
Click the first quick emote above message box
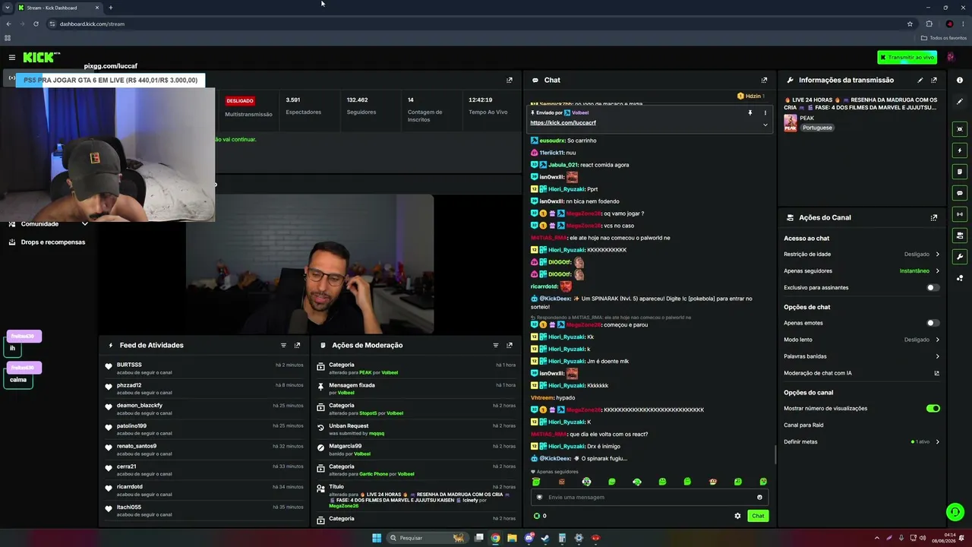(536, 482)
